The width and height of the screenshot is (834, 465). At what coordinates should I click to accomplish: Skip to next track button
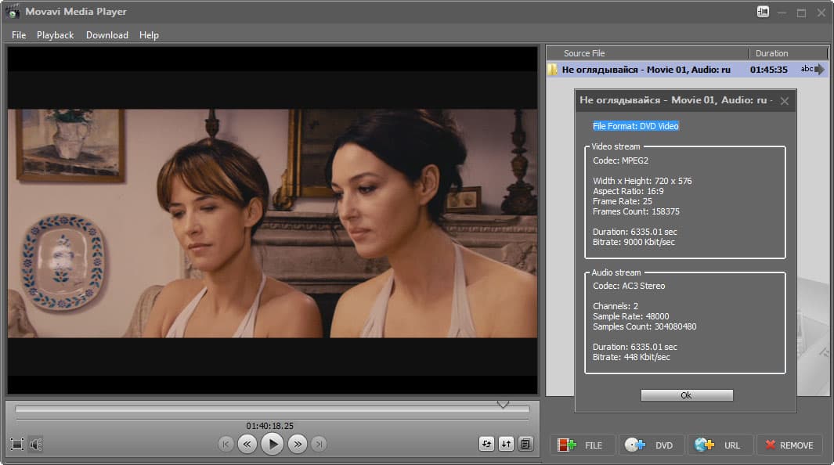319,445
